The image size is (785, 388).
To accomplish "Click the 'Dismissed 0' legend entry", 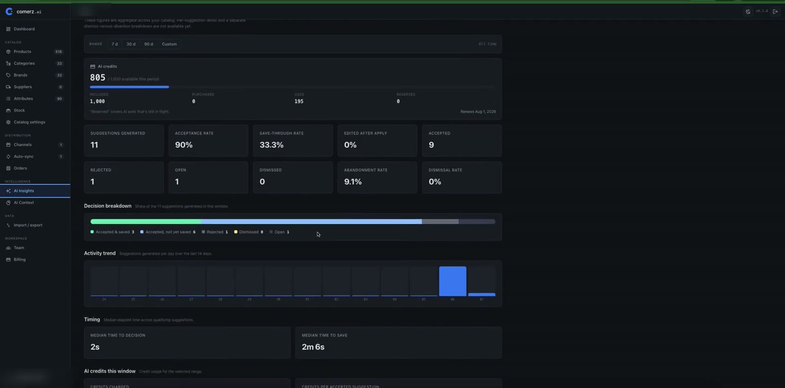I will (x=249, y=232).
